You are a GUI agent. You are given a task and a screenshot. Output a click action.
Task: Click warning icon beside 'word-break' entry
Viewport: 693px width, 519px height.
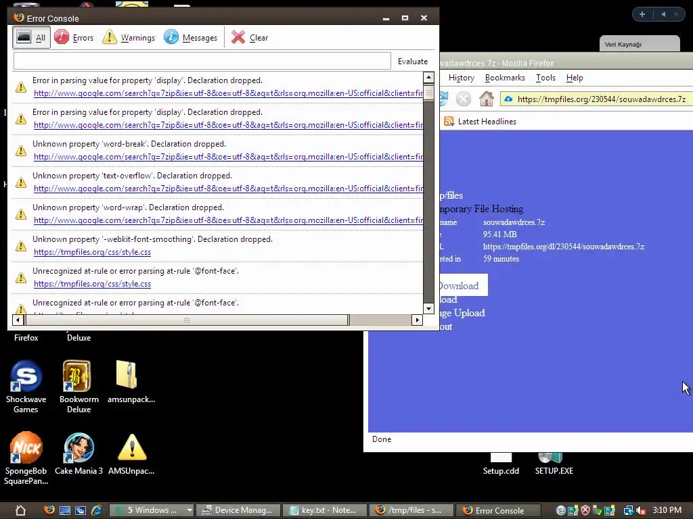click(21, 151)
